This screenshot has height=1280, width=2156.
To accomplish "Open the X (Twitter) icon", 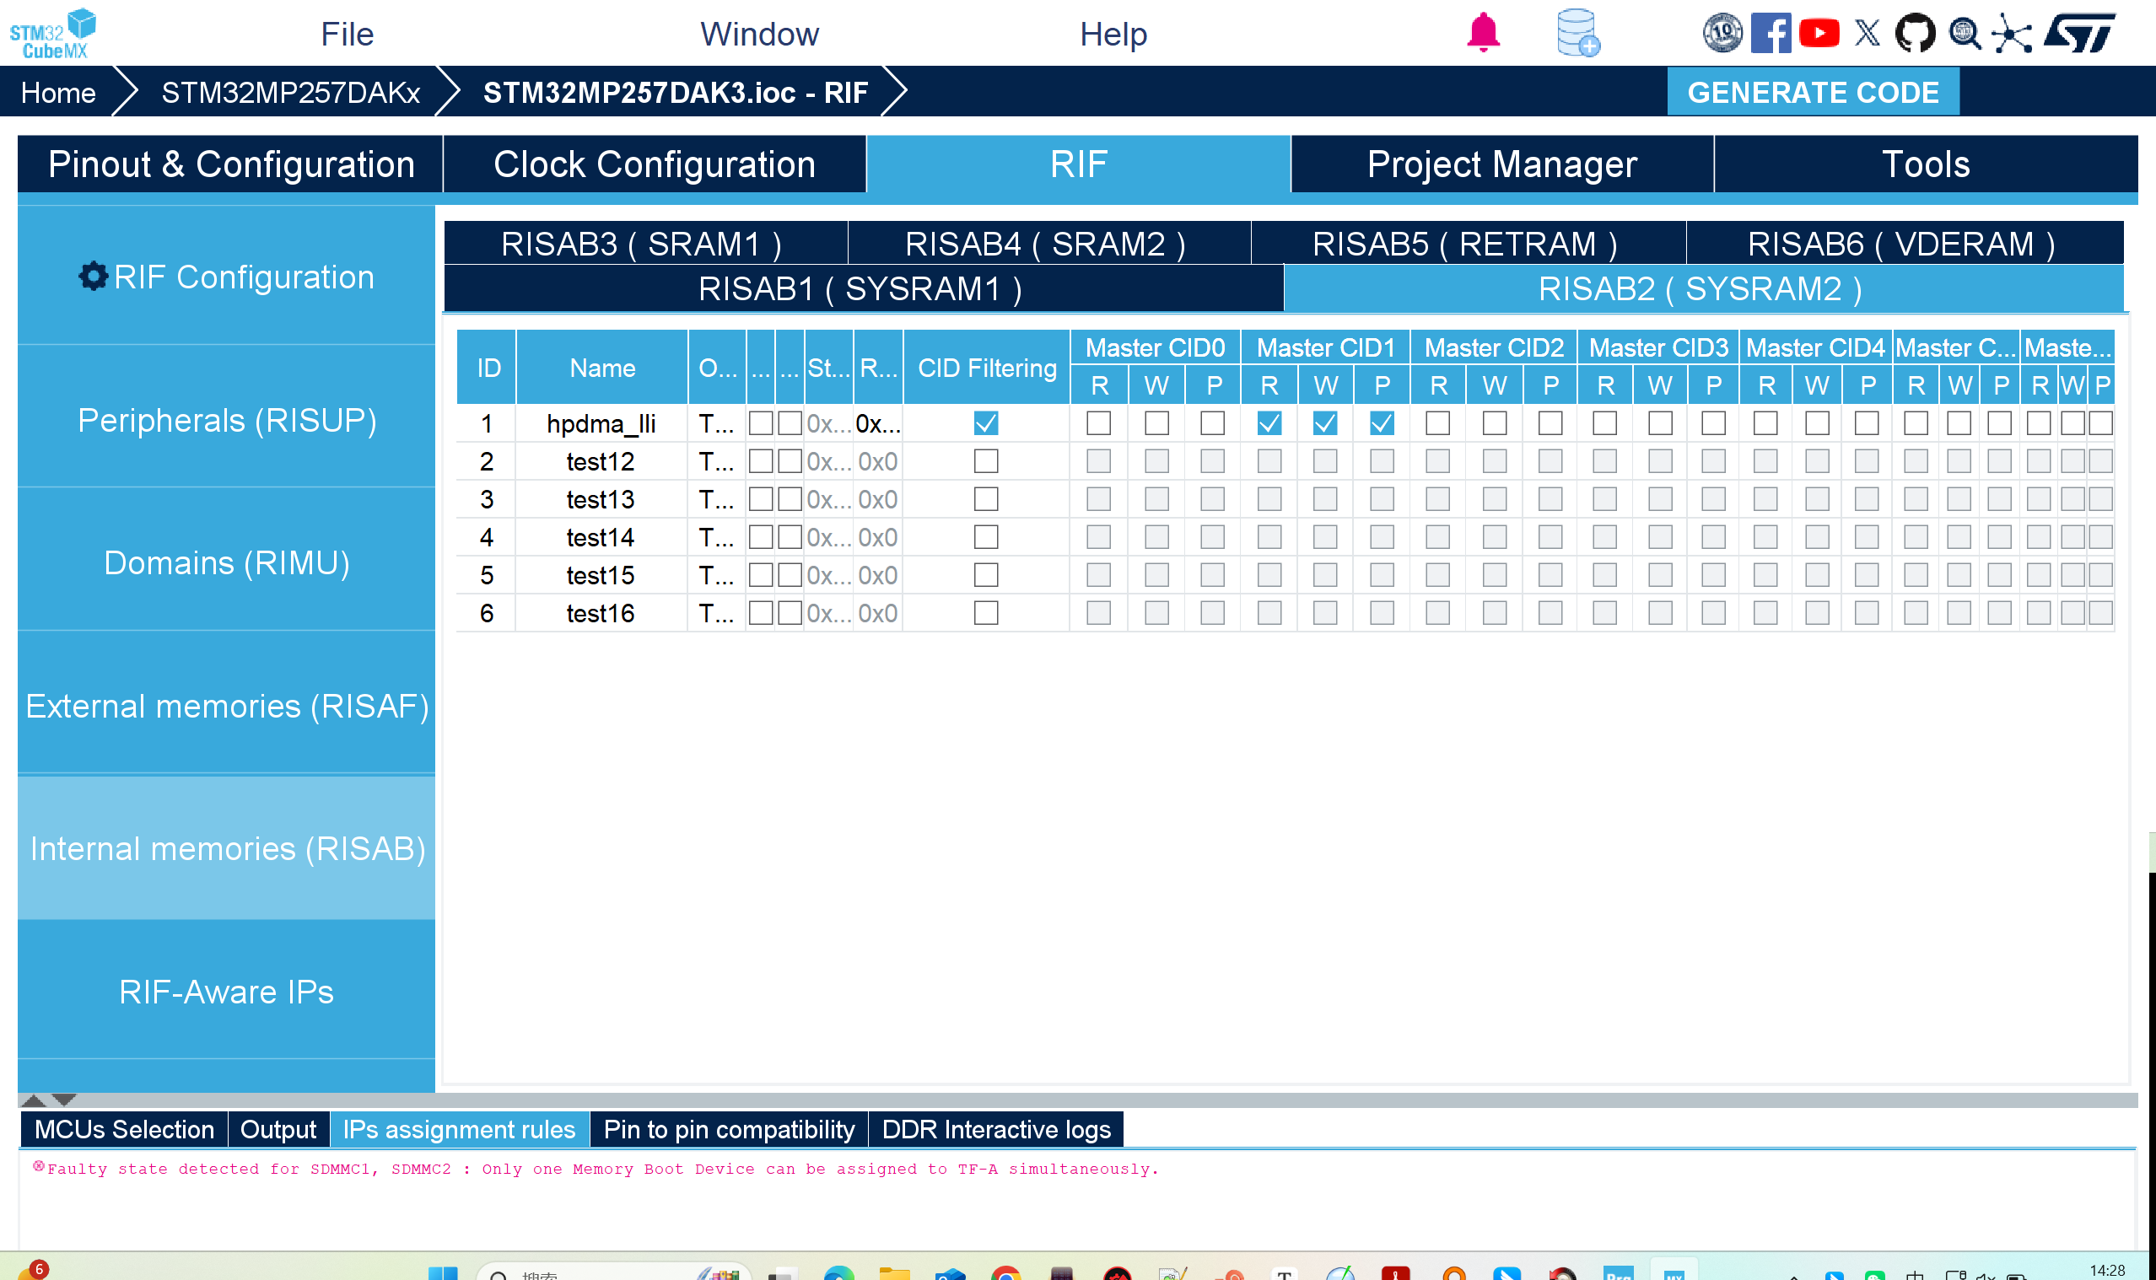I will coord(1866,33).
